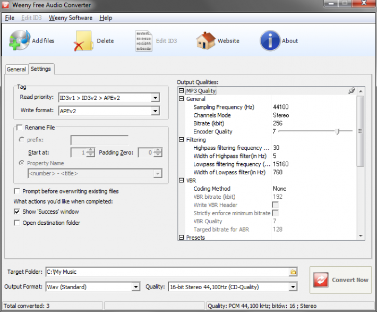Toggle the Write VBR Header checkbox
Image resolution: width=377 pixels, height=312 pixels.
click(x=275, y=205)
